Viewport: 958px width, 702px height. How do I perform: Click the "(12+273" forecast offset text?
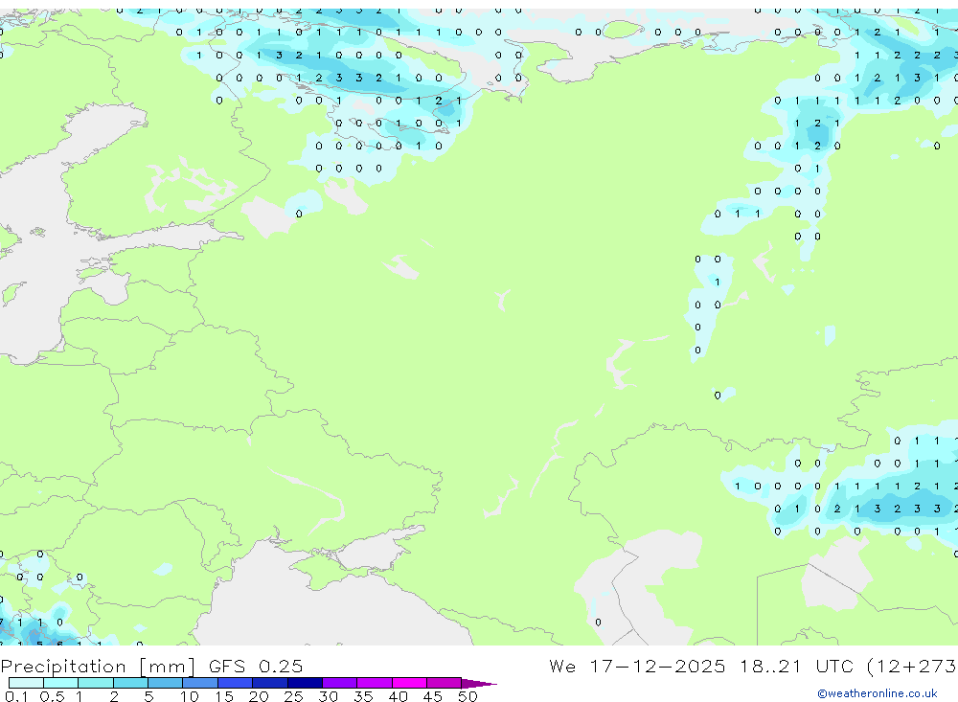point(912,666)
